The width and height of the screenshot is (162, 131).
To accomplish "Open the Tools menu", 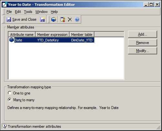I will click(x=28, y=12).
